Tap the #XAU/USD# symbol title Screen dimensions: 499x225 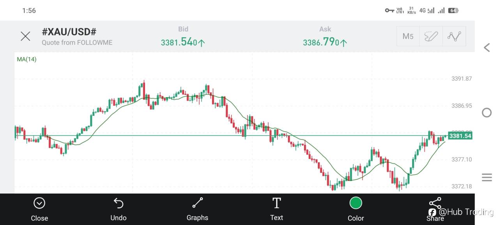69,32
